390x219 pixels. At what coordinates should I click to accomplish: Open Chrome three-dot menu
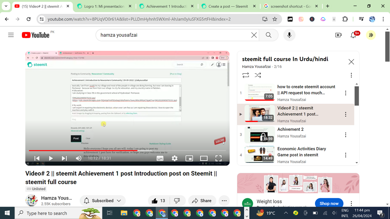pyautogui.click(x=383, y=19)
